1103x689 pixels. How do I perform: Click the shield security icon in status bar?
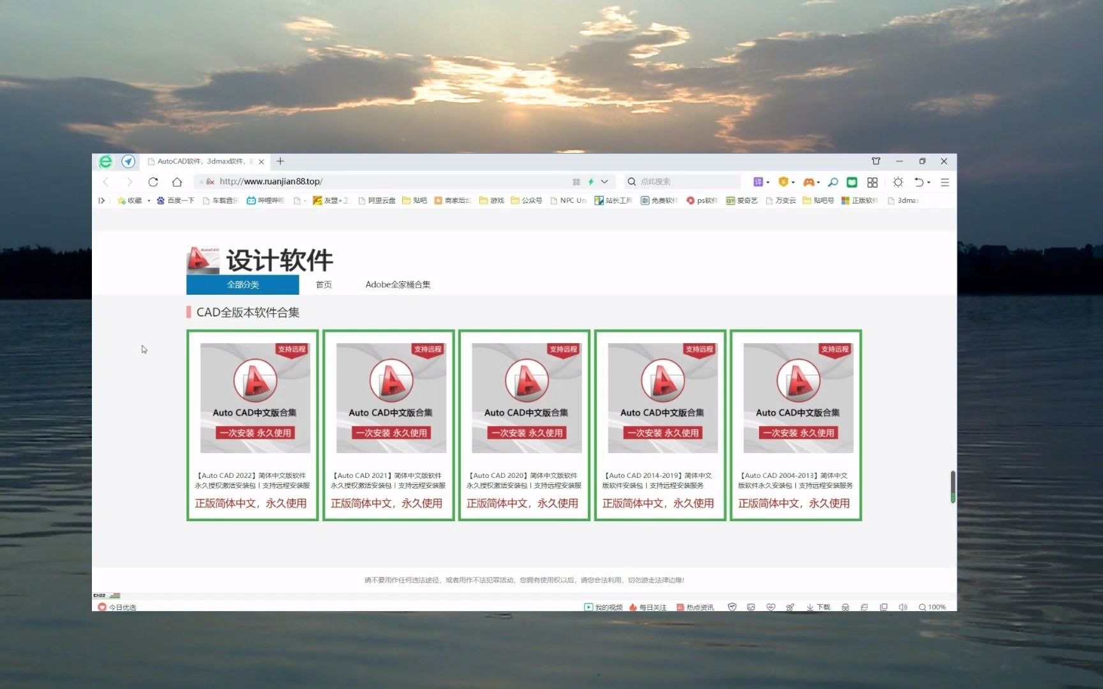point(732,607)
